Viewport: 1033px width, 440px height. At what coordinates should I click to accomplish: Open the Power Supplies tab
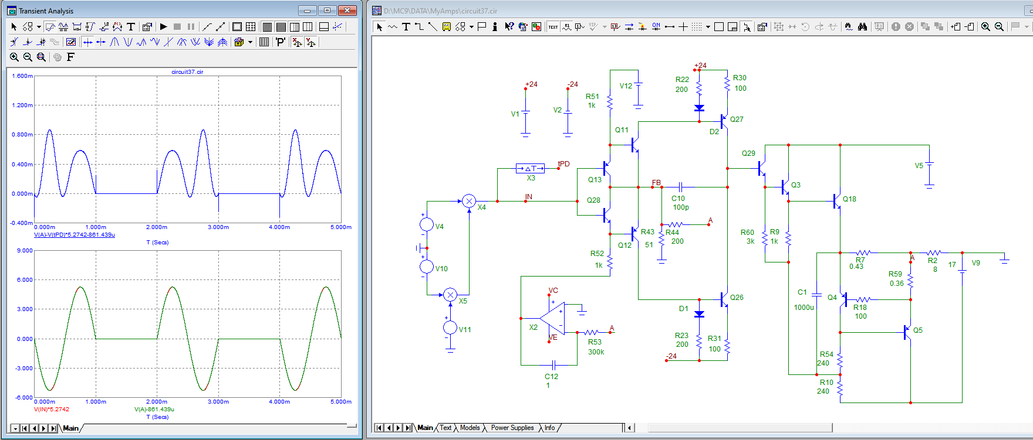coord(512,428)
